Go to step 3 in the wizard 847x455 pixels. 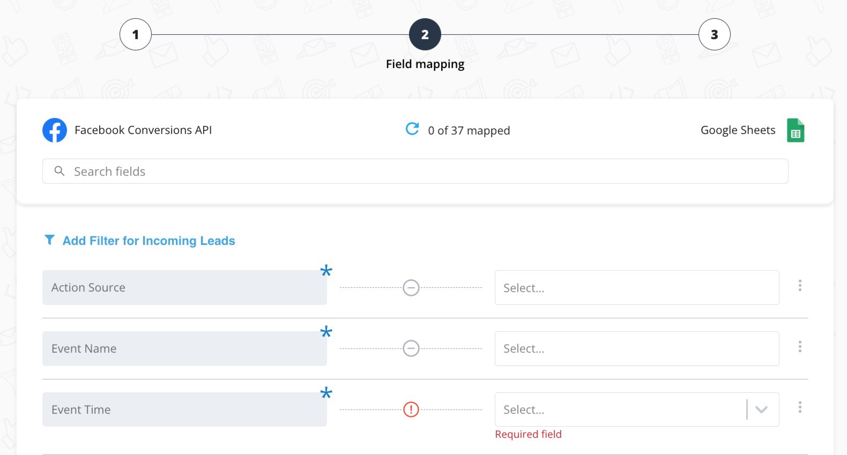click(715, 34)
